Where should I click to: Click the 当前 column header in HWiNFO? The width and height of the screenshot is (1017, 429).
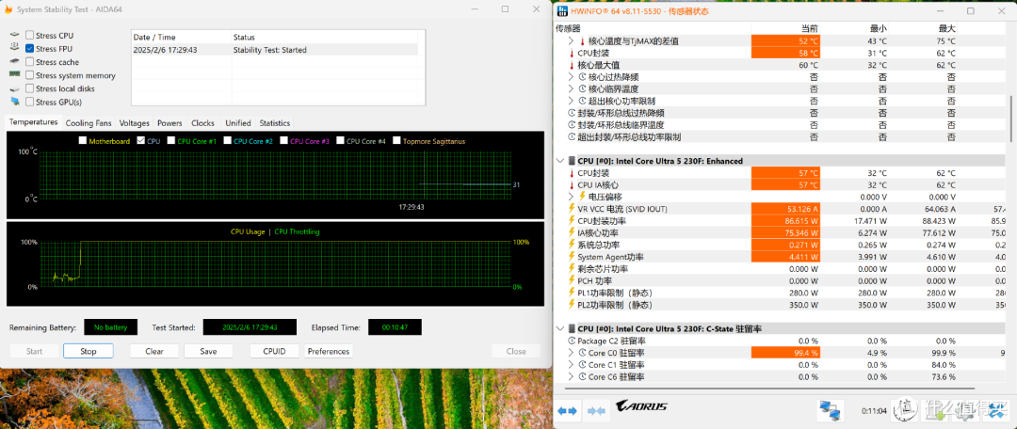coord(810,28)
